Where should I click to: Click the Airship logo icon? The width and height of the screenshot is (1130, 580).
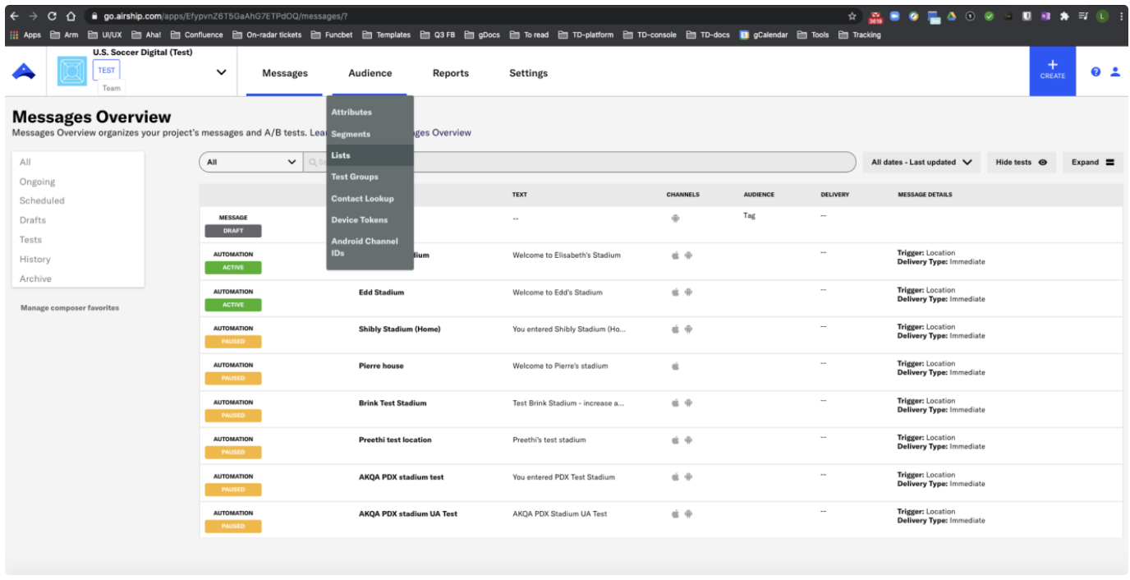[24, 72]
